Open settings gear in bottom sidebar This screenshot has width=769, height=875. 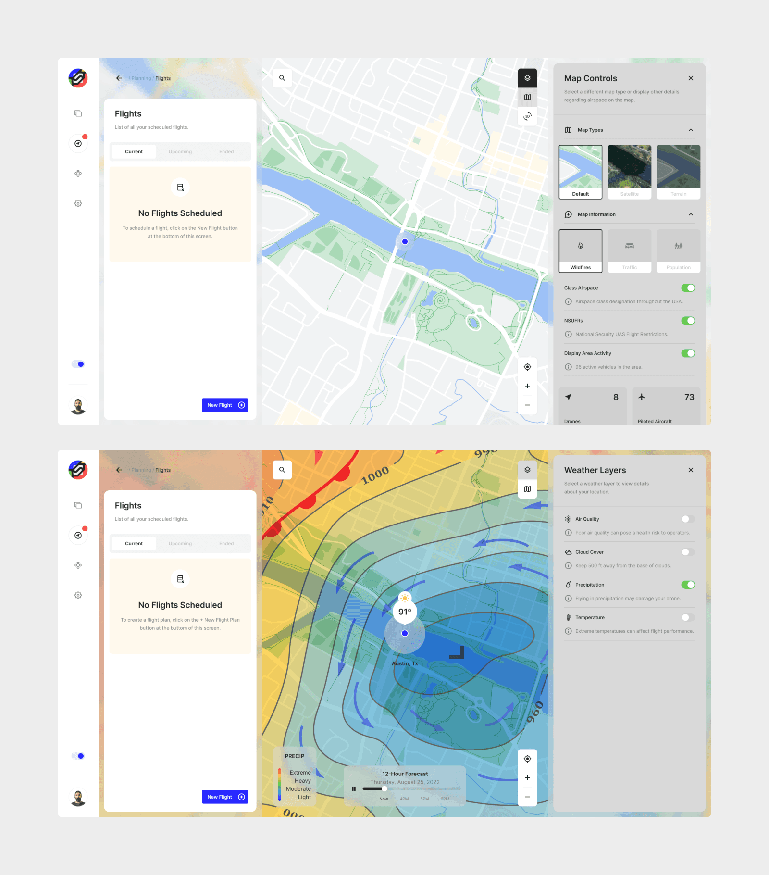[78, 595]
